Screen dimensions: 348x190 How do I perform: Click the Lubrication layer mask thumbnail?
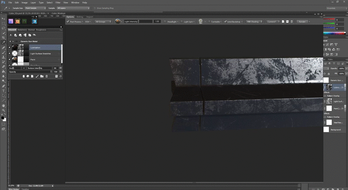coord(329,87)
